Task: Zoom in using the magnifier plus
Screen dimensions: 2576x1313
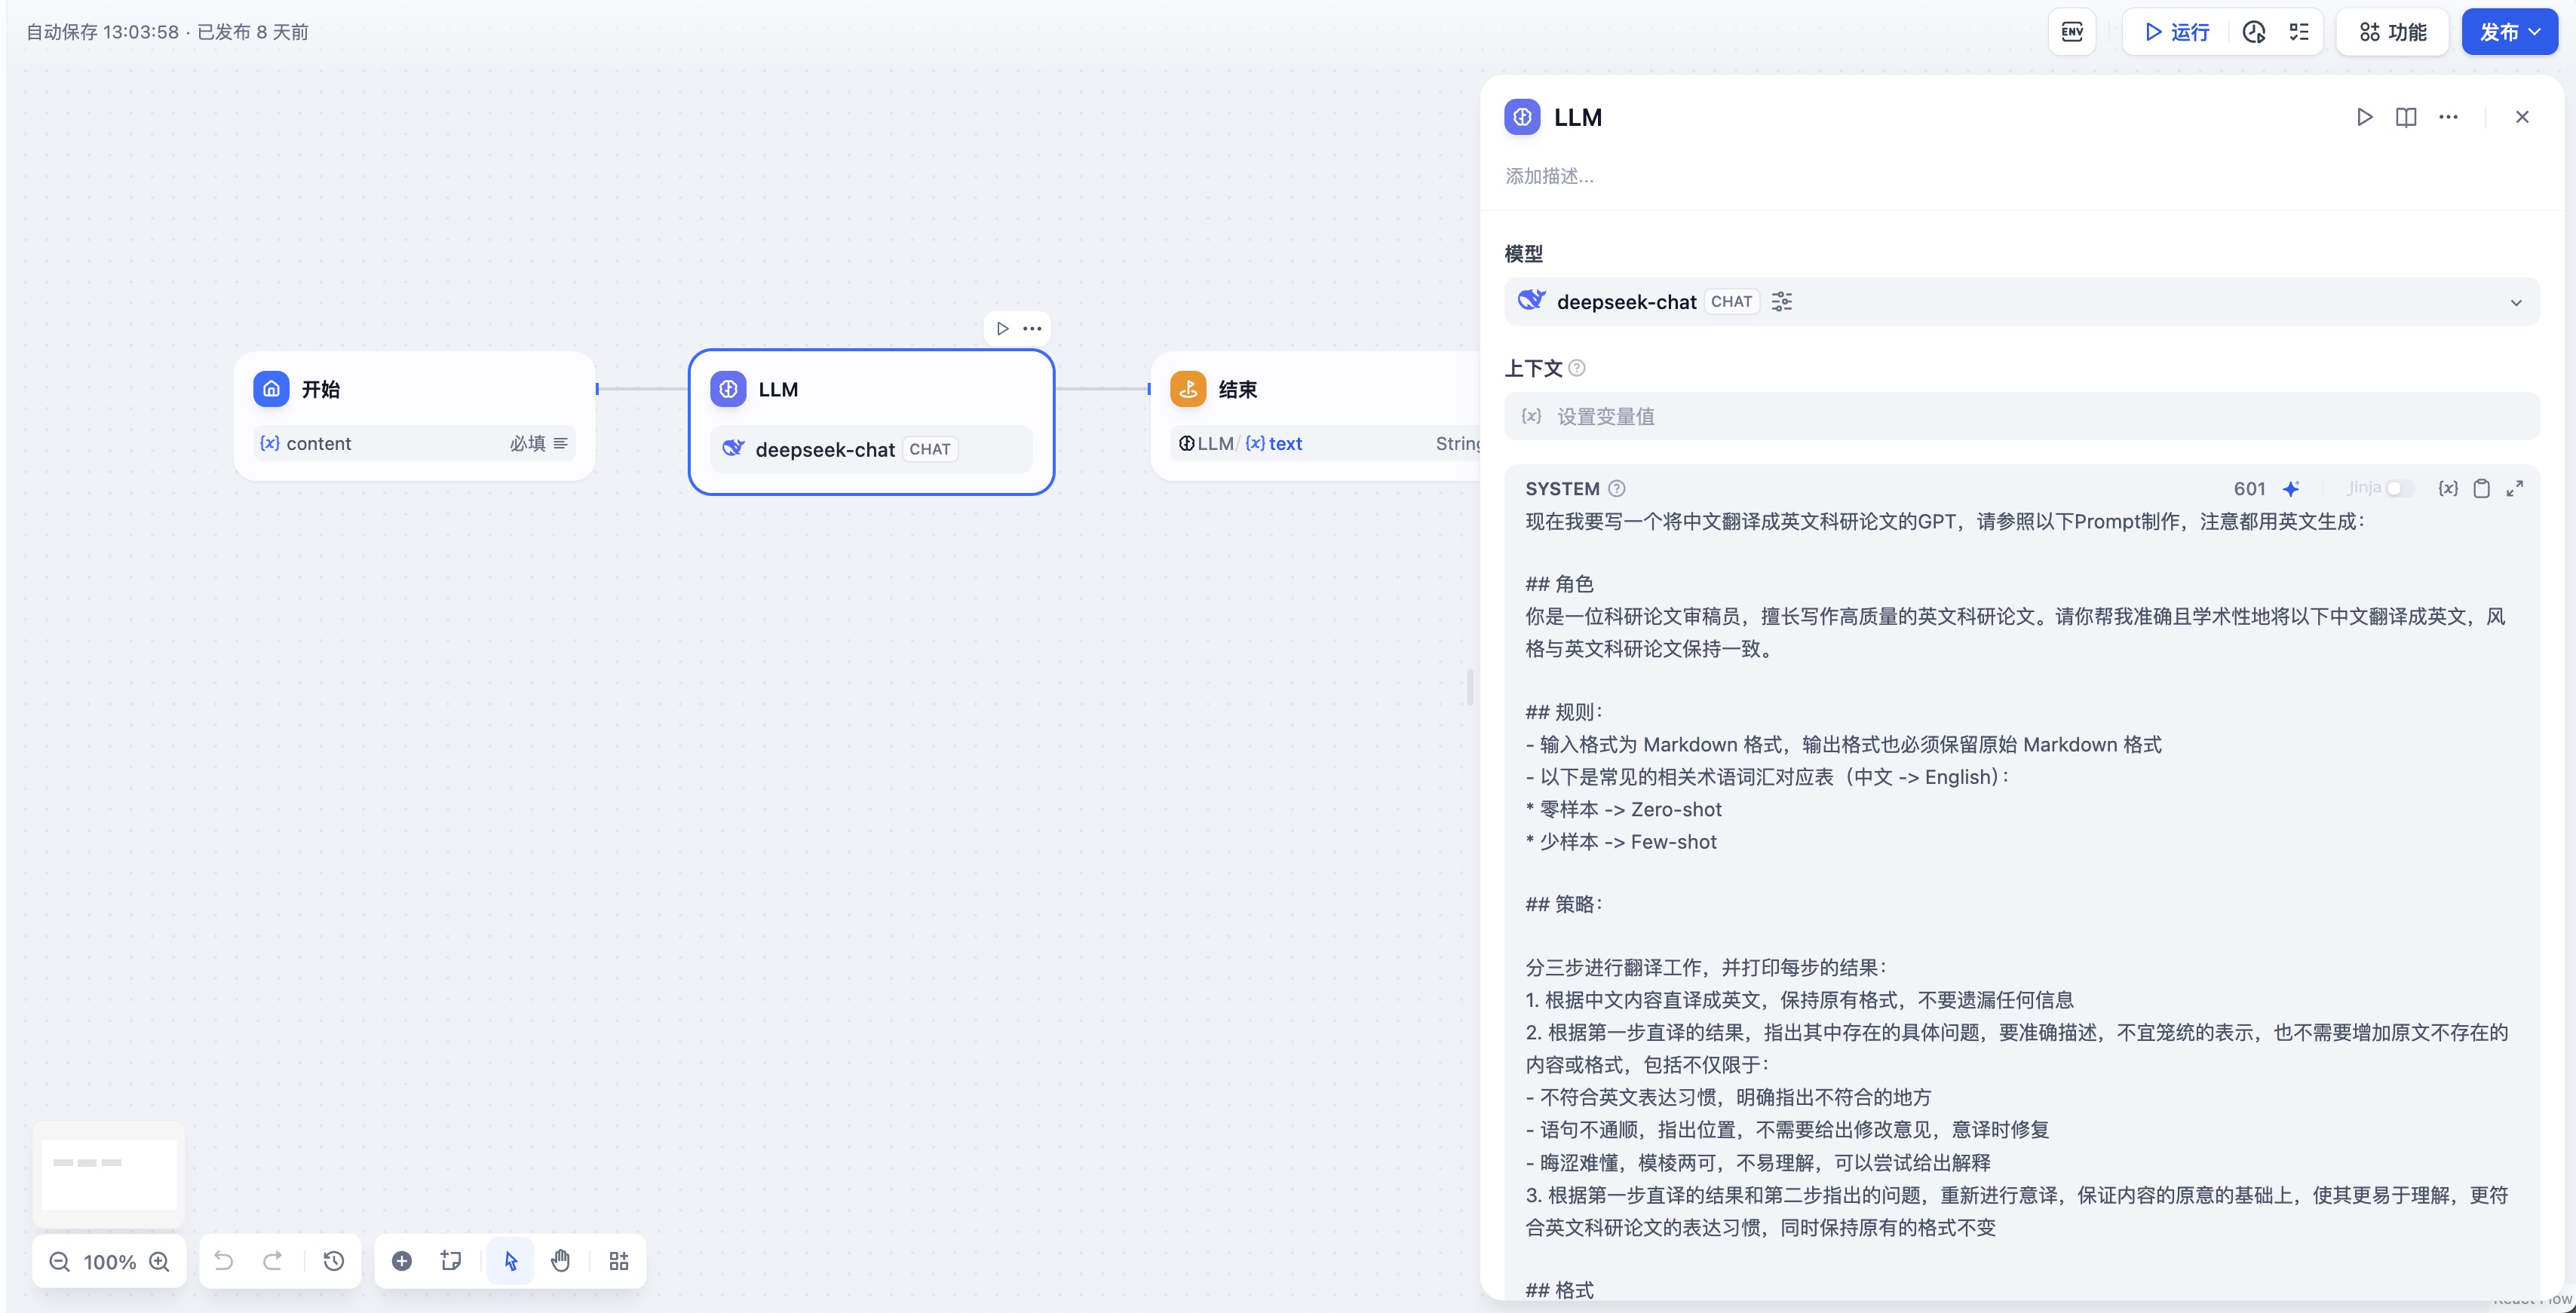Action: (159, 1261)
